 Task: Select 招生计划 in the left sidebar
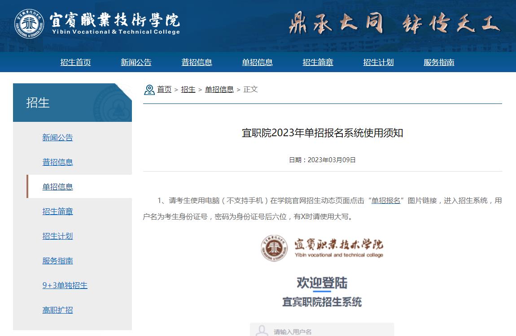coord(57,236)
